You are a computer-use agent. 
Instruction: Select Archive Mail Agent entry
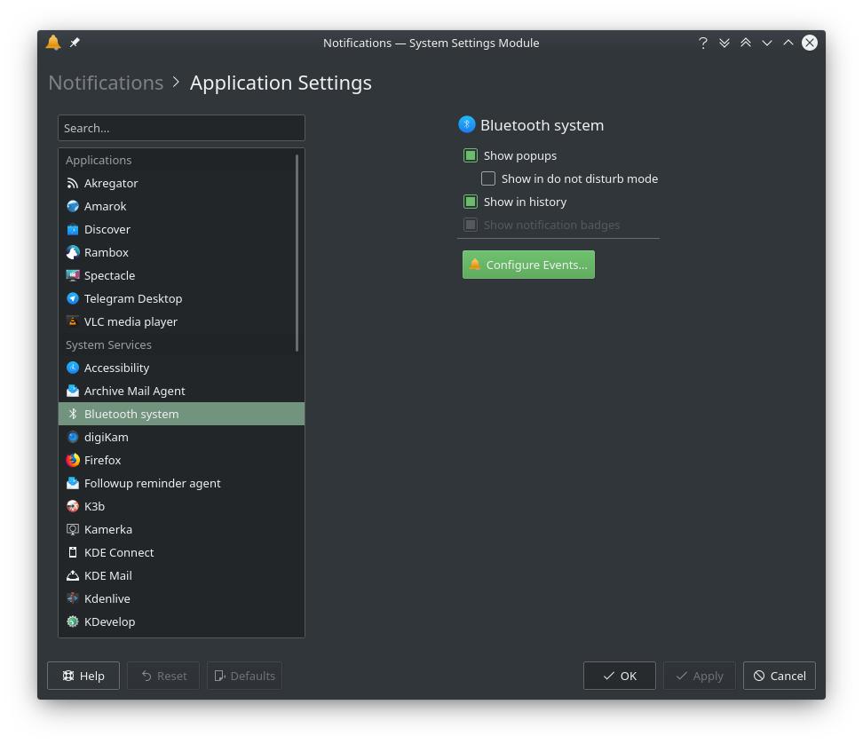click(x=182, y=392)
